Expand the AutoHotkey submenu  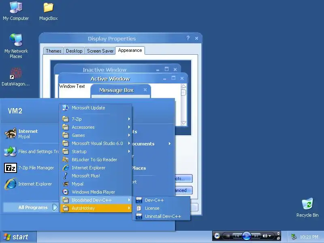(x=96, y=208)
